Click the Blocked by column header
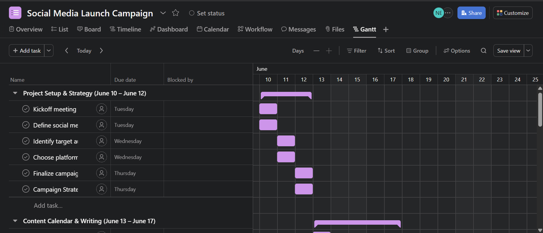This screenshot has height=233, width=543. click(x=180, y=80)
